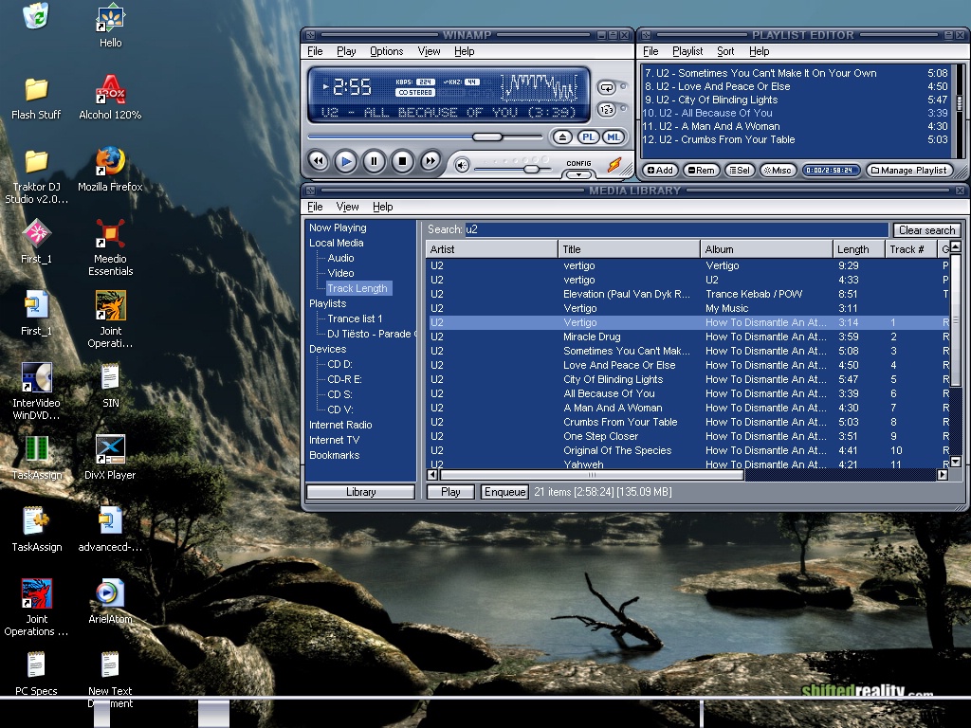Open the Manage Playlist dropdown

click(908, 171)
